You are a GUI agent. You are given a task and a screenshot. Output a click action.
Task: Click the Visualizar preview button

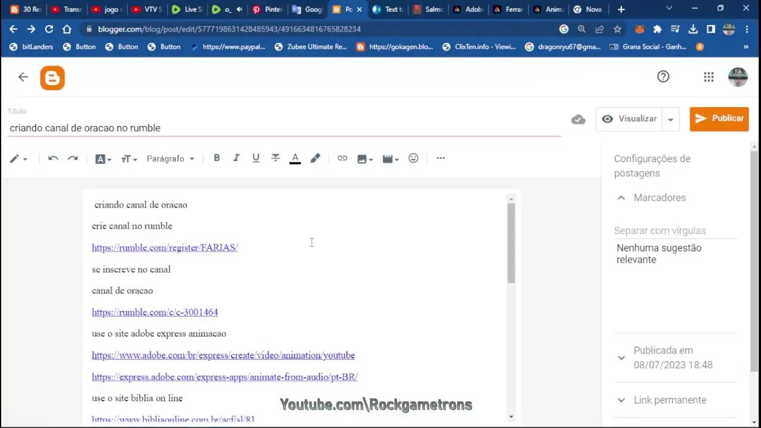tap(629, 119)
